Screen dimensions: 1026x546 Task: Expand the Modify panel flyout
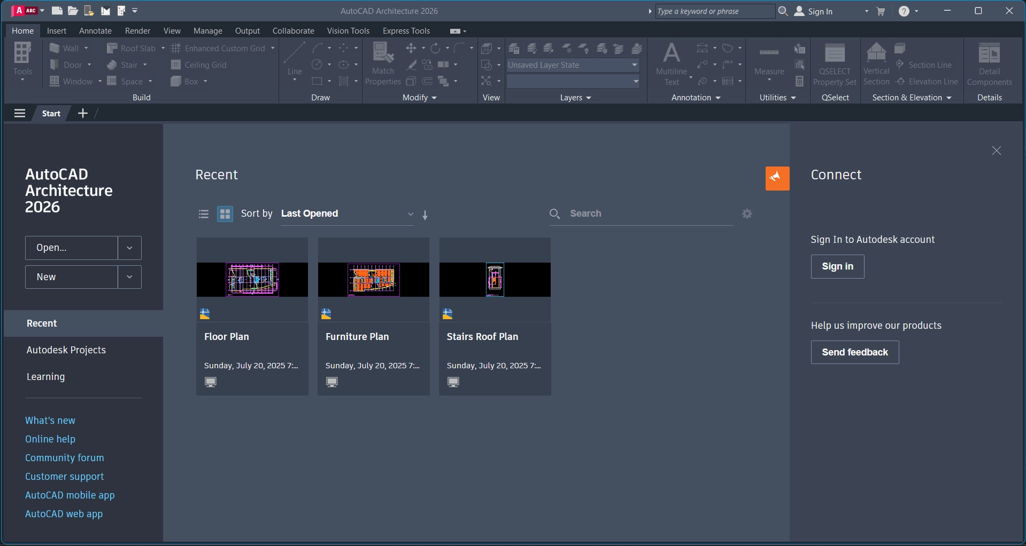[x=420, y=98]
